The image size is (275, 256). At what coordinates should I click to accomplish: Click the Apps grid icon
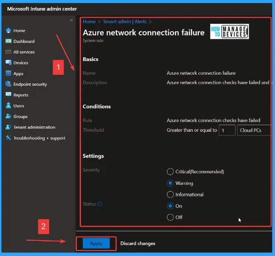click(x=8, y=73)
